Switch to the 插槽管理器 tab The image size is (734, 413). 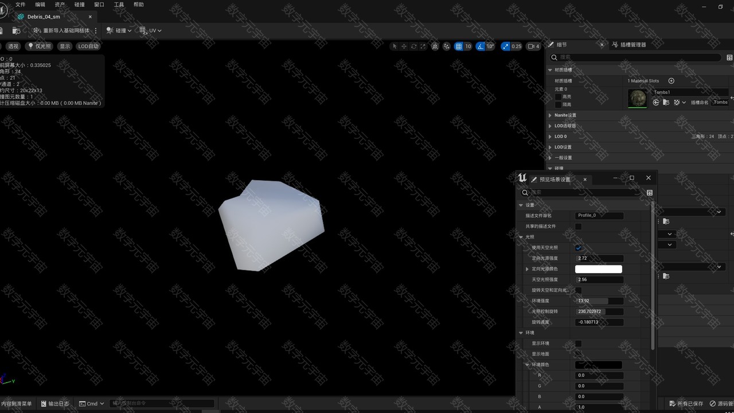pyautogui.click(x=628, y=45)
